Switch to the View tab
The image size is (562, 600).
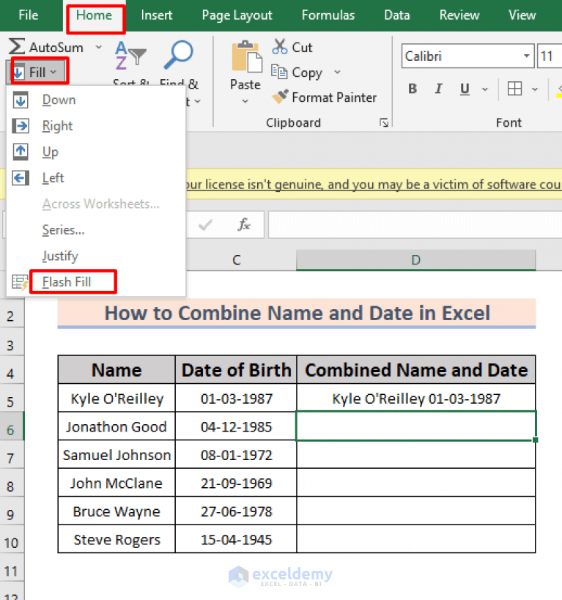522,15
